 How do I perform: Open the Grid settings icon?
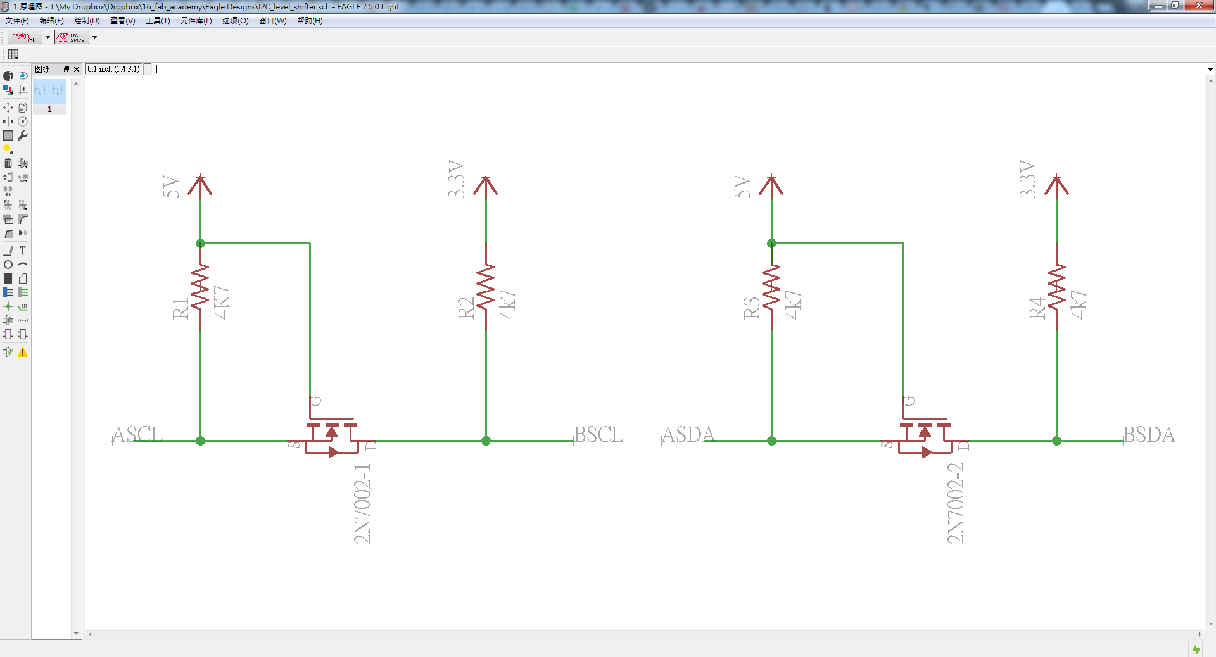pos(13,54)
